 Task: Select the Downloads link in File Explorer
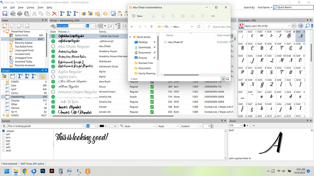click(145, 47)
